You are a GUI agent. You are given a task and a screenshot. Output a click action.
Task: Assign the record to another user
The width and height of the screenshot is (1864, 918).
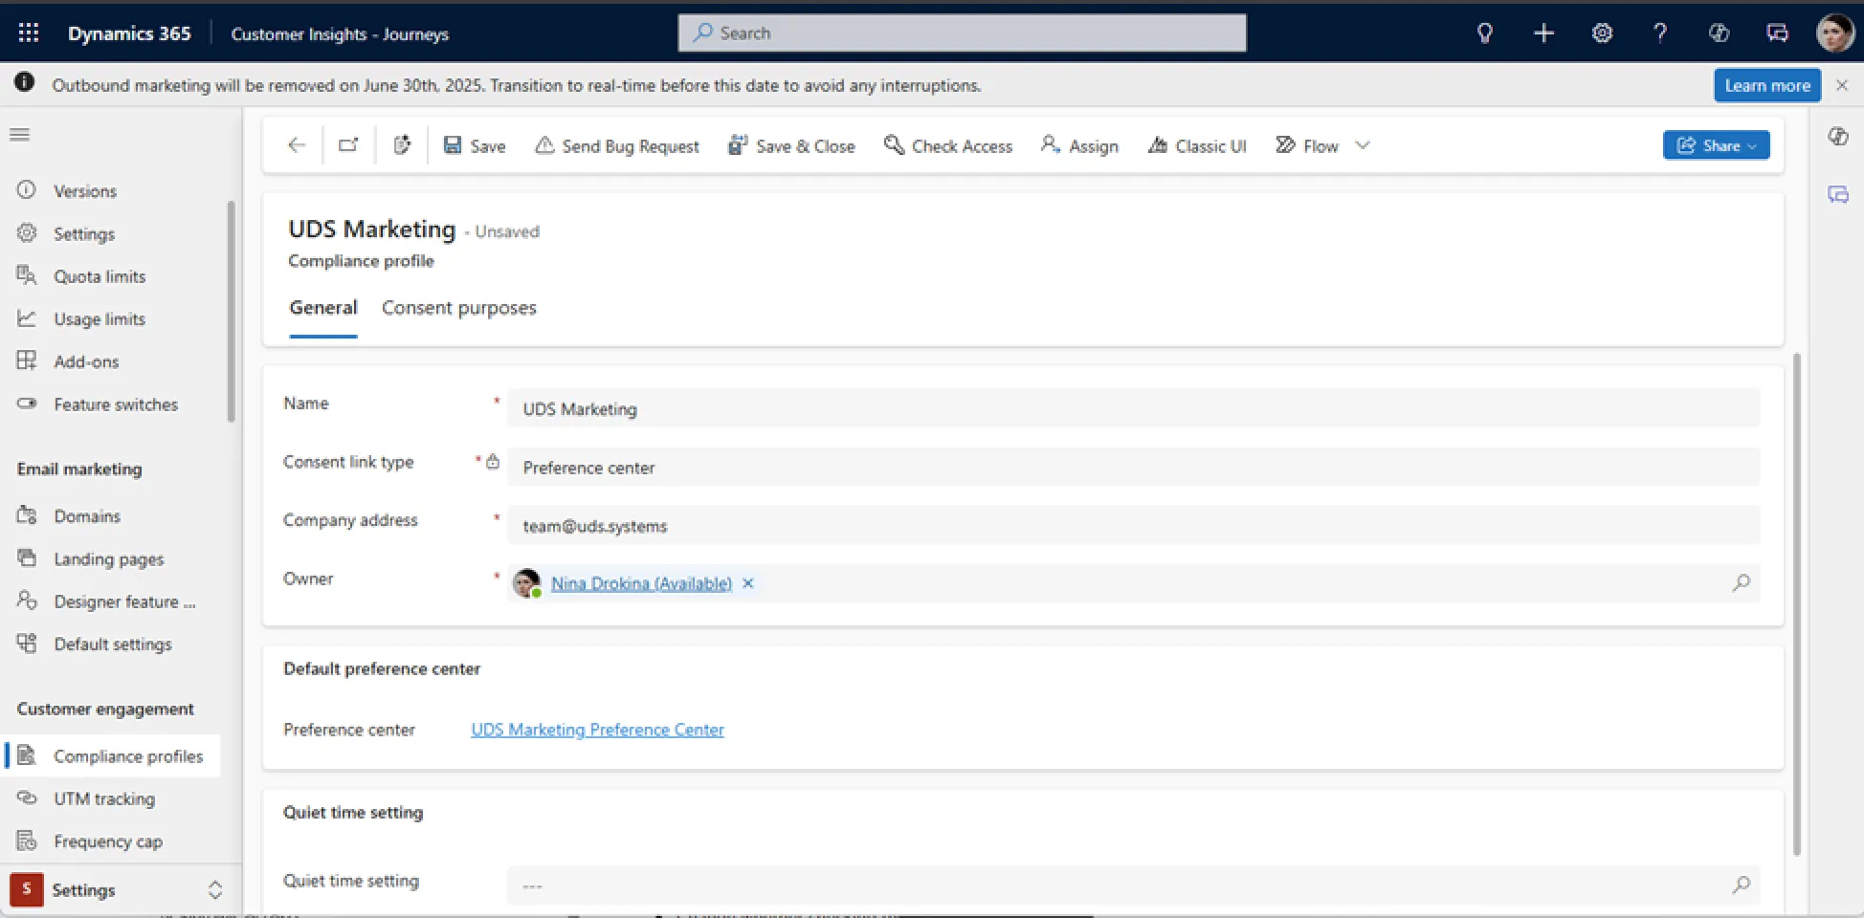point(1080,145)
